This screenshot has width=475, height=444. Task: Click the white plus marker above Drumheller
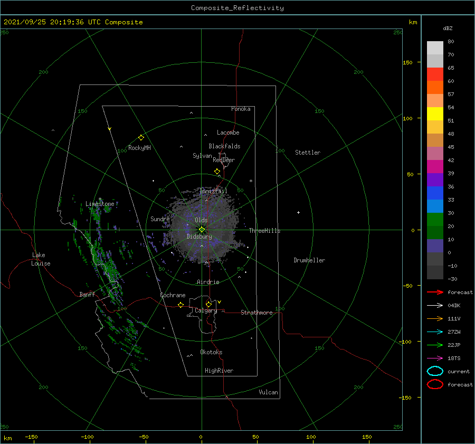298,212
